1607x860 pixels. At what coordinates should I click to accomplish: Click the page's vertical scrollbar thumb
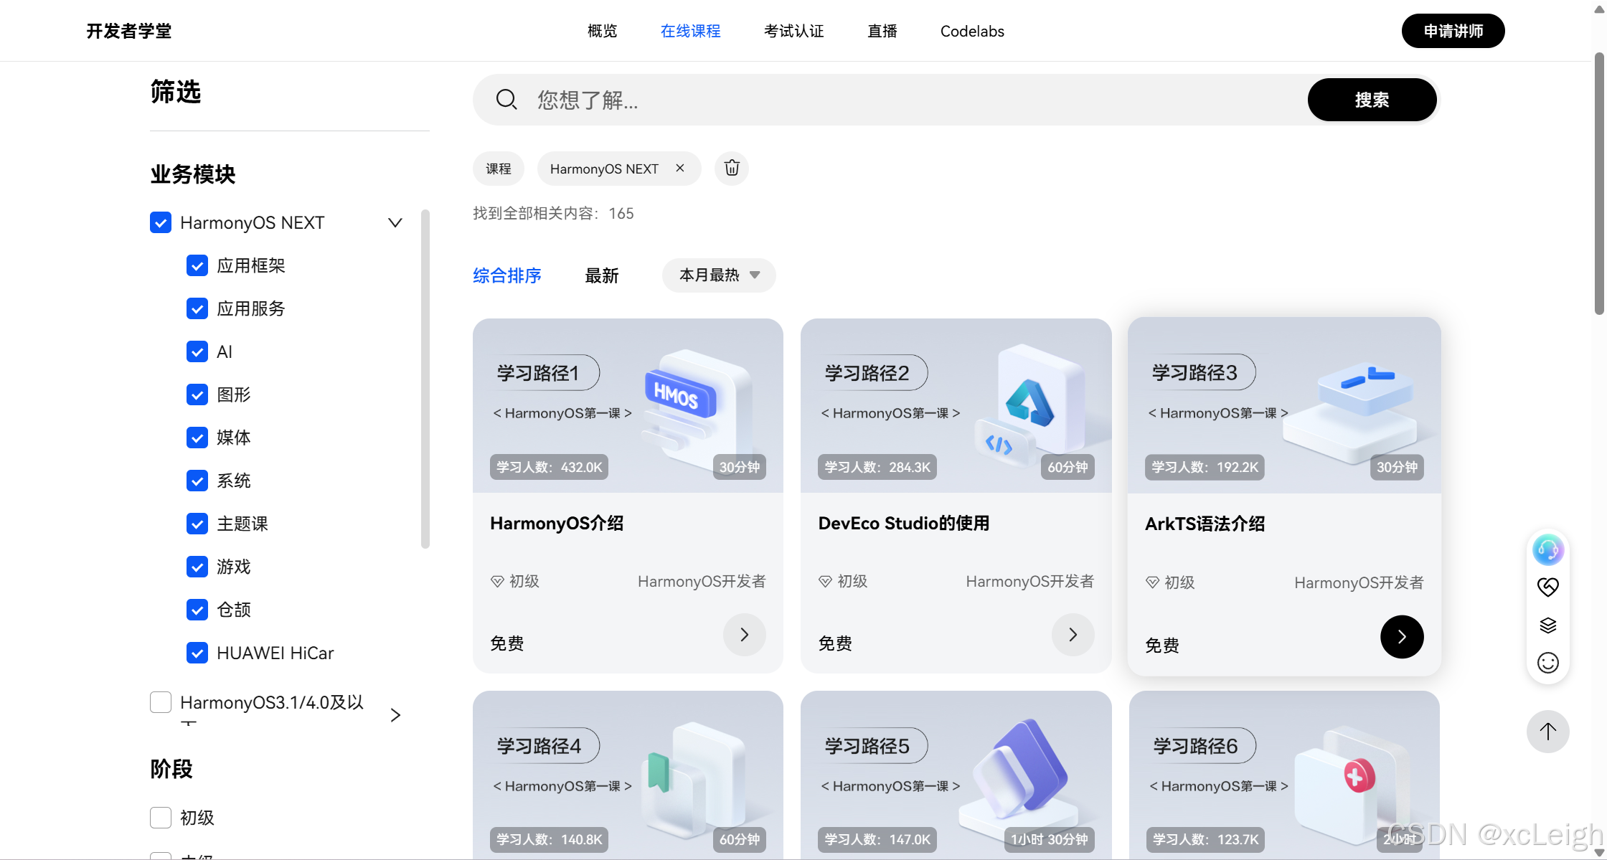(x=1599, y=183)
